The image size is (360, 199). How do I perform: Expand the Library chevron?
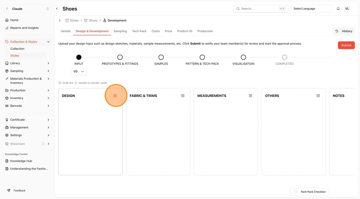[x=49, y=63]
